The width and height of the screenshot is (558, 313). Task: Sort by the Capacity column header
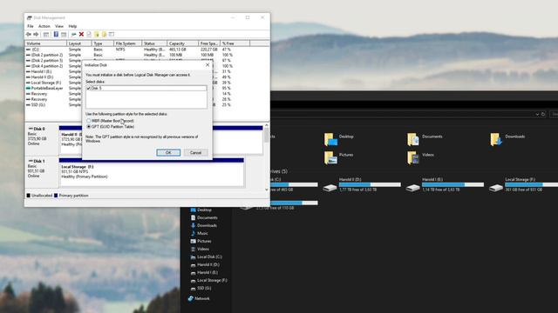click(x=182, y=43)
